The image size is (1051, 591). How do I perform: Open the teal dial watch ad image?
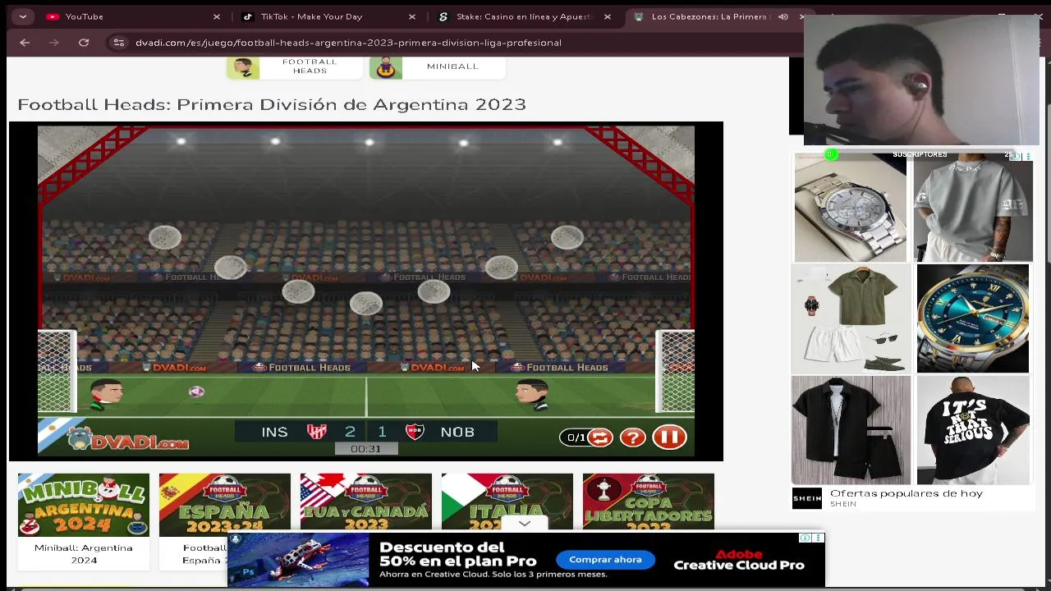pyautogui.click(x=973, y=318)
